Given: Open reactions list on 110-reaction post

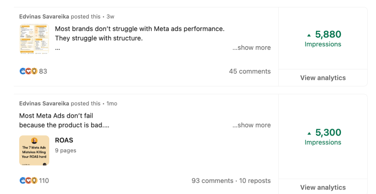Looking at the screenshot, I should (x=34, y=181).
